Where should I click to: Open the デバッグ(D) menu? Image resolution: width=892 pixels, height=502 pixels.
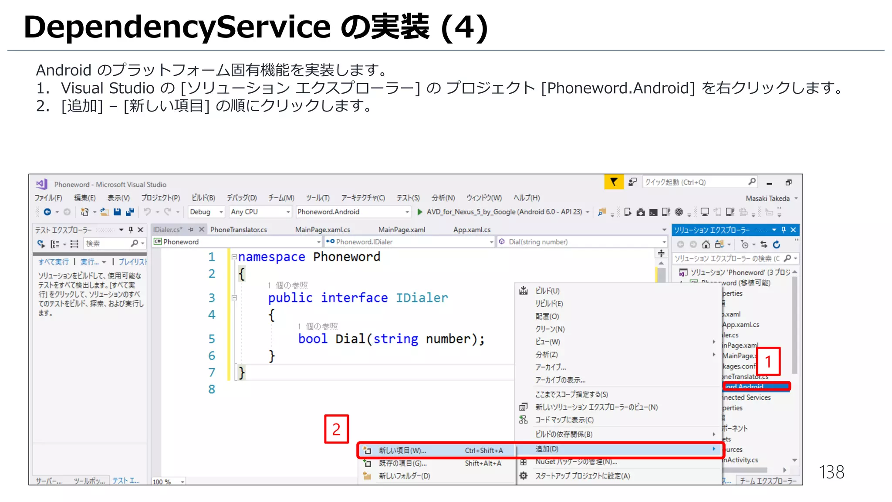tap(242, 198)
